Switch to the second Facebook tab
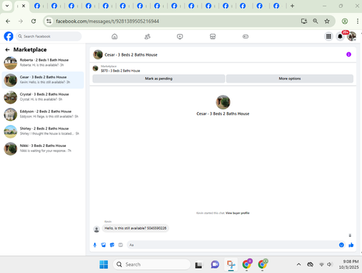 tap(54, 6)
